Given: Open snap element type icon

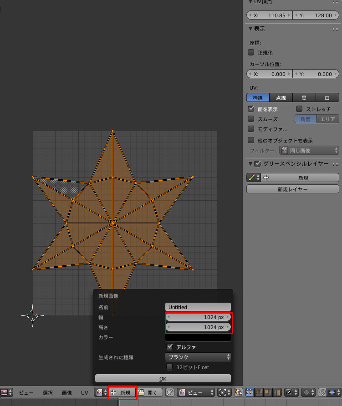Looking at the screenshot, I should (x=334, y=392).
